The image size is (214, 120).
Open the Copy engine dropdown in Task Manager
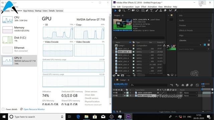75,25
